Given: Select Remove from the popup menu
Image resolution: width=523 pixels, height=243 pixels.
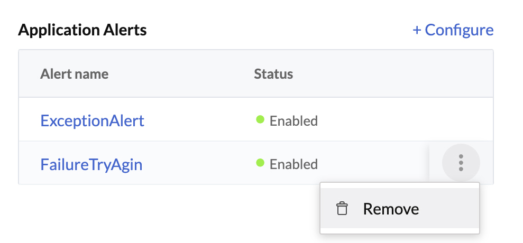Looking at the screenshot, I should point(391,209).
